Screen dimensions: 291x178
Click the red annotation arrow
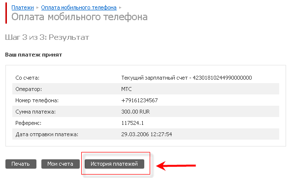tap(176, 166)
